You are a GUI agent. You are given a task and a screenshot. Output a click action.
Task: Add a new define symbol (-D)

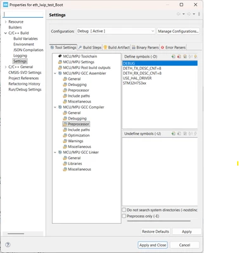173,56
